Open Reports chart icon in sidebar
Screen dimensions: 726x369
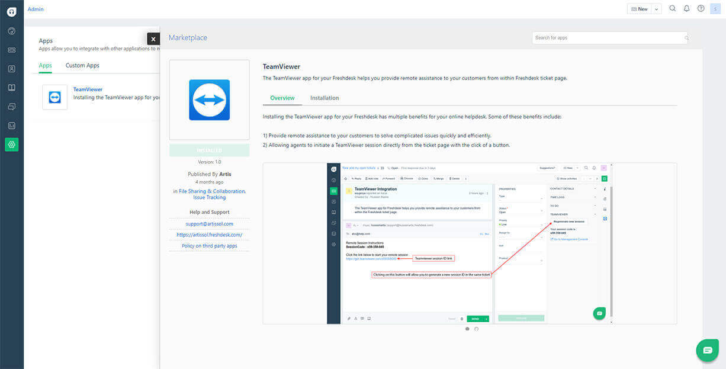(11, 126)
